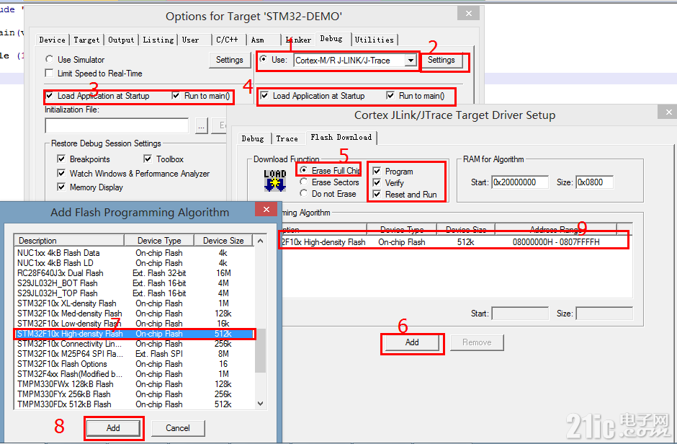Toggle Limit Speed to Real-Time checkbox
677x444 pixels.
pyautogui.click(x=49, y=73)
